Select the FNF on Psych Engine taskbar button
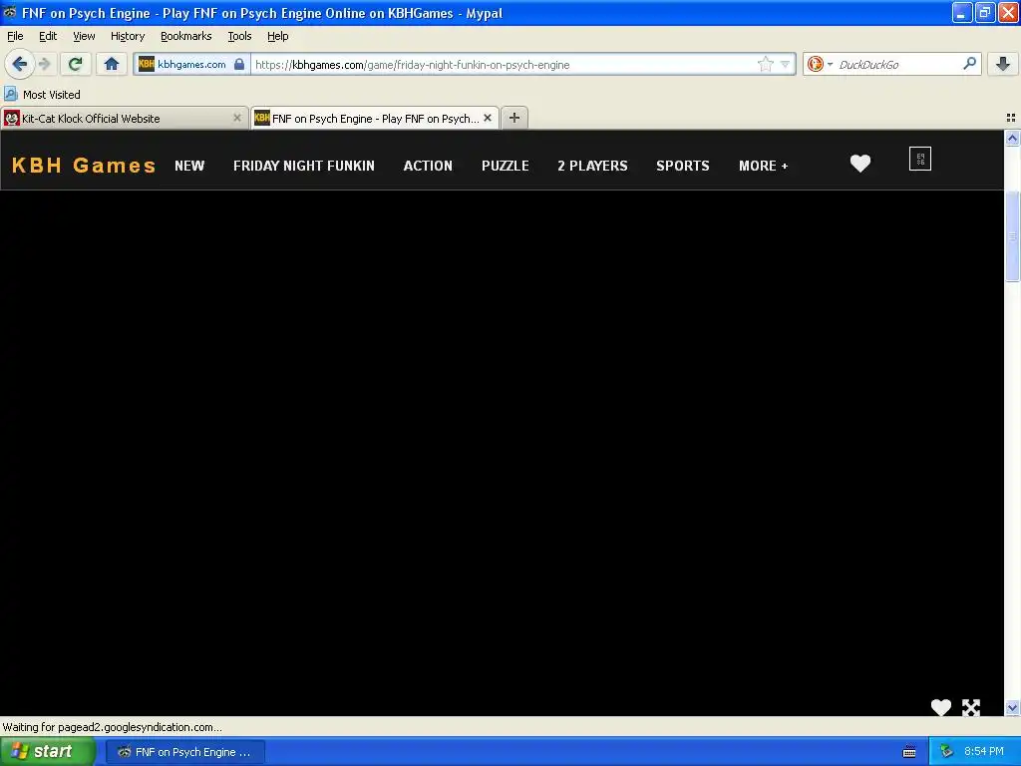This screenshot has width=1021, height=766. click(184, 752)
